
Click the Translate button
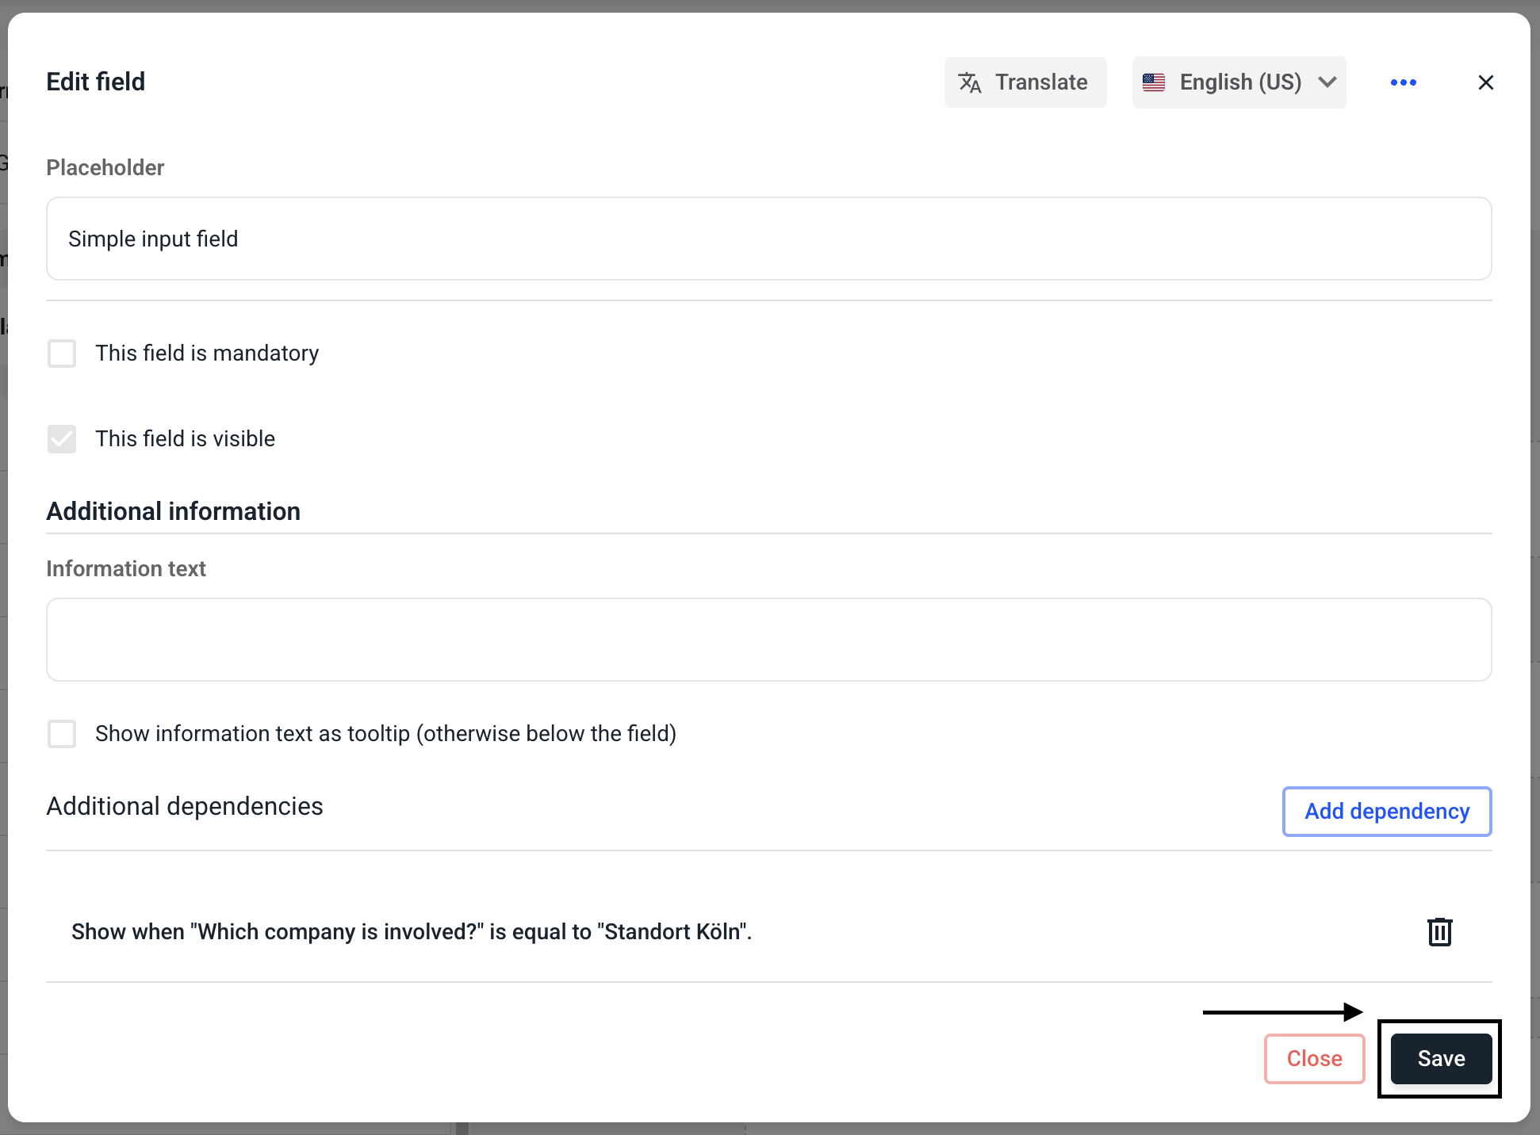(1025, 82)
